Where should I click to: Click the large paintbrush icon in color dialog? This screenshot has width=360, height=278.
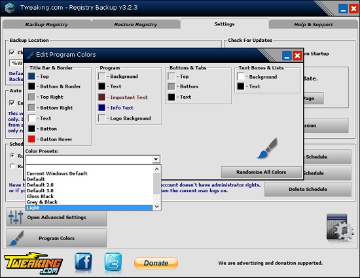(267, 148)
